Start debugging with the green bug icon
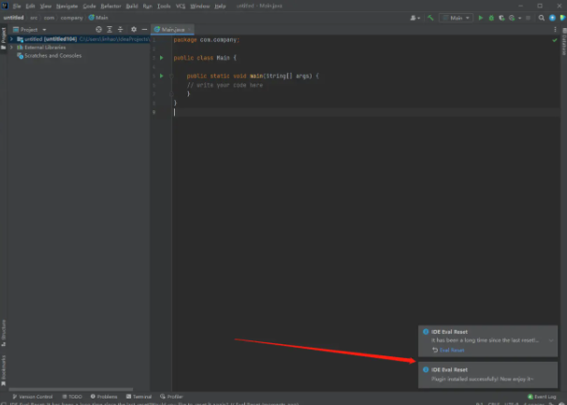Image resolution: width=567 pixels, height=405 pixels. coord(491,18)
